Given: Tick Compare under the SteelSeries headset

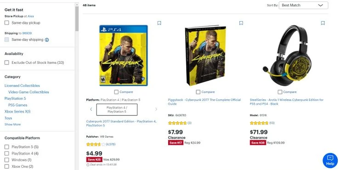Looking at the screenshot, I should click(x=280, y=92).
